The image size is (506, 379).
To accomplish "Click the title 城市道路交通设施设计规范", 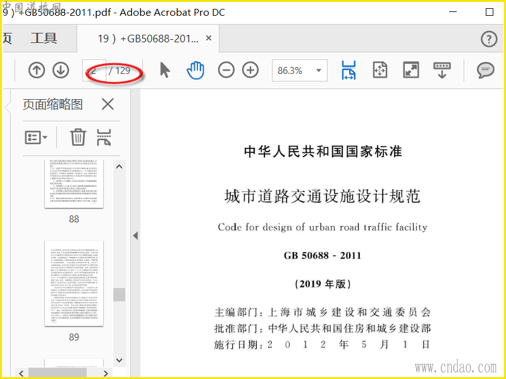I will pyautogui.click(x=323, y=196).
